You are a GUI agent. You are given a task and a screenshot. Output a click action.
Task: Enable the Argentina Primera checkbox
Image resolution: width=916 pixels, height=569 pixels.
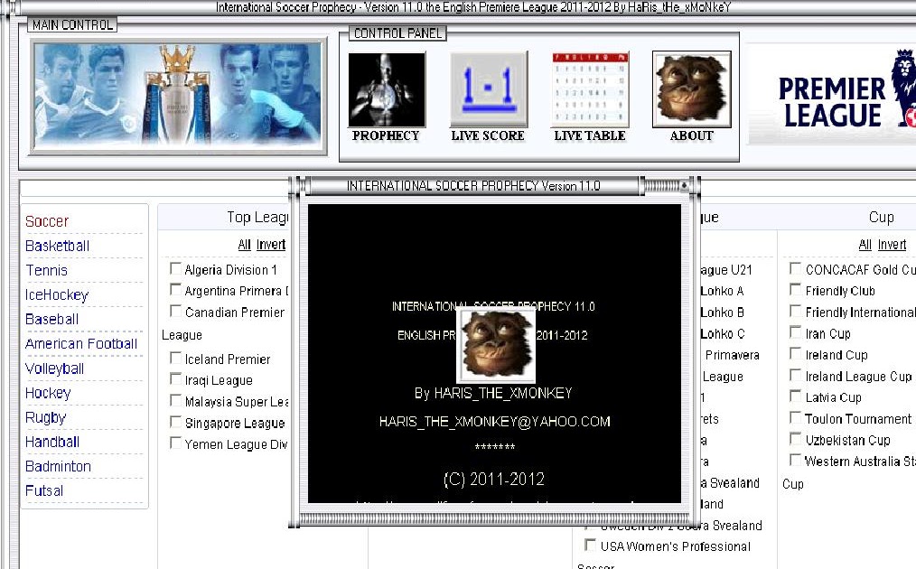(175, 289)
